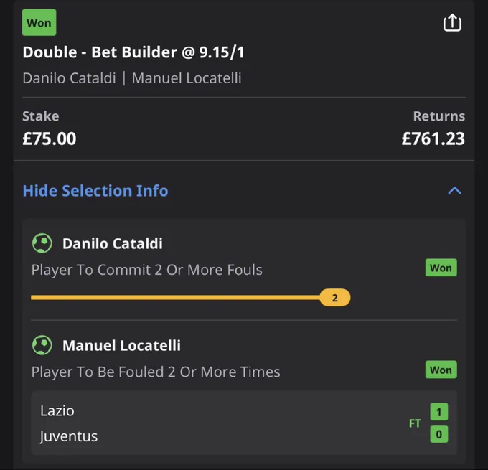Select the £761.23 returns amount
This screenshot has width=488, height=470.
433,138
